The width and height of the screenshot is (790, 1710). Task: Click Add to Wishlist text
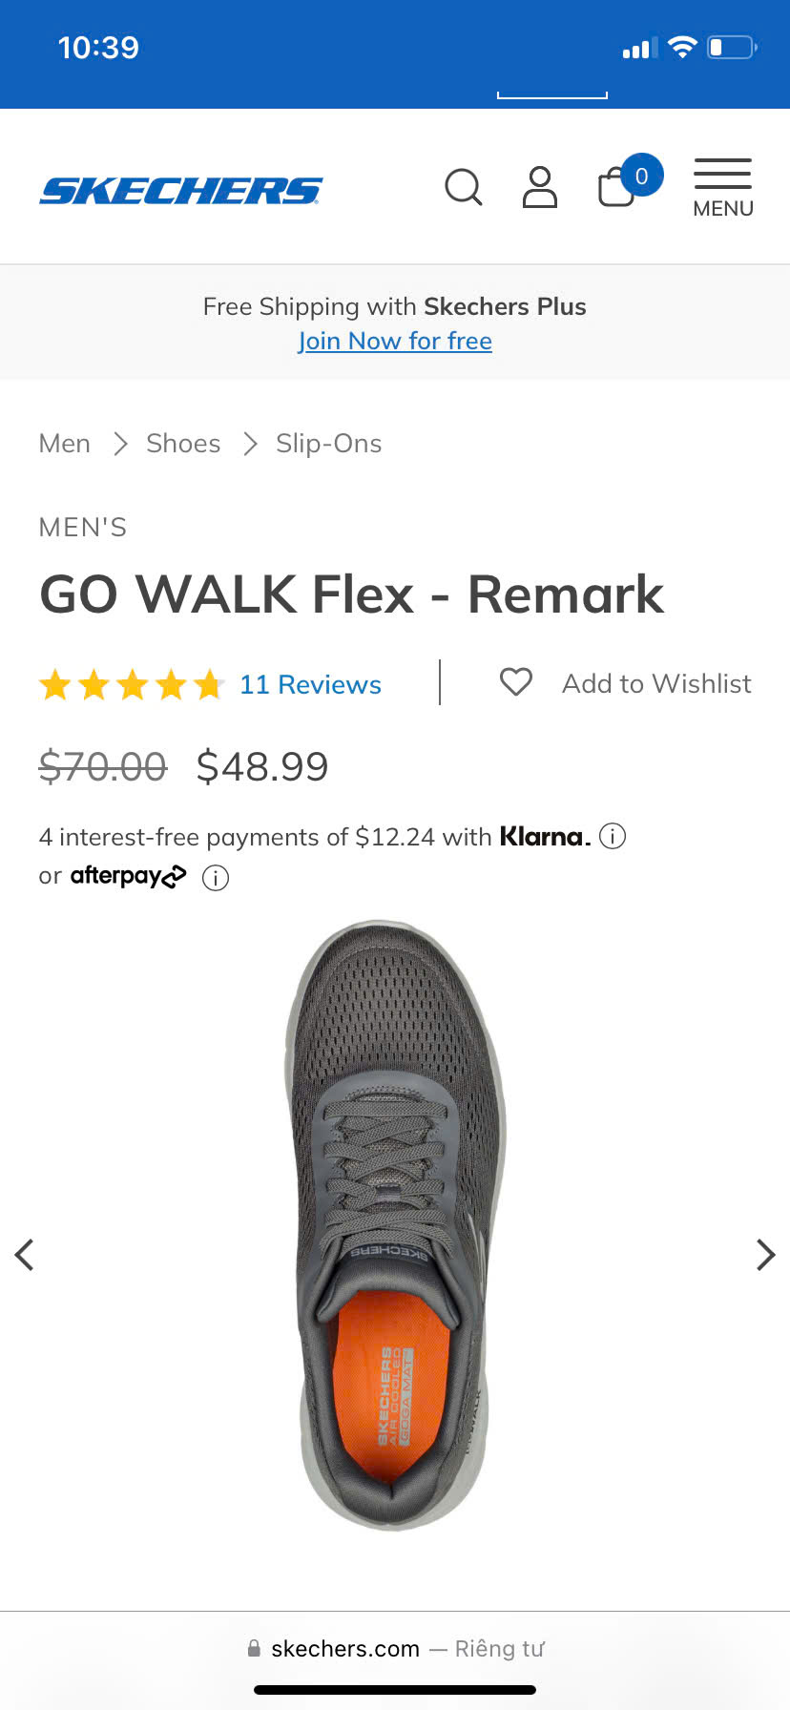[x=656, y=683]
